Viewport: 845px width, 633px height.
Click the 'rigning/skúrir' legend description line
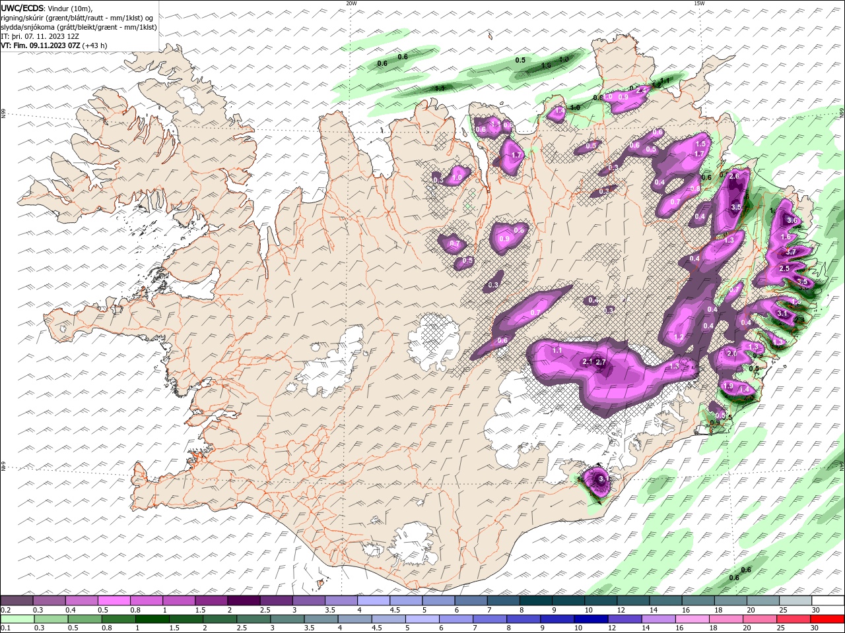point(77,17)
